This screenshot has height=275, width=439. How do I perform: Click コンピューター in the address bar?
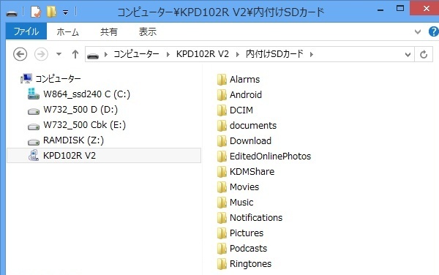click(136, 54)
